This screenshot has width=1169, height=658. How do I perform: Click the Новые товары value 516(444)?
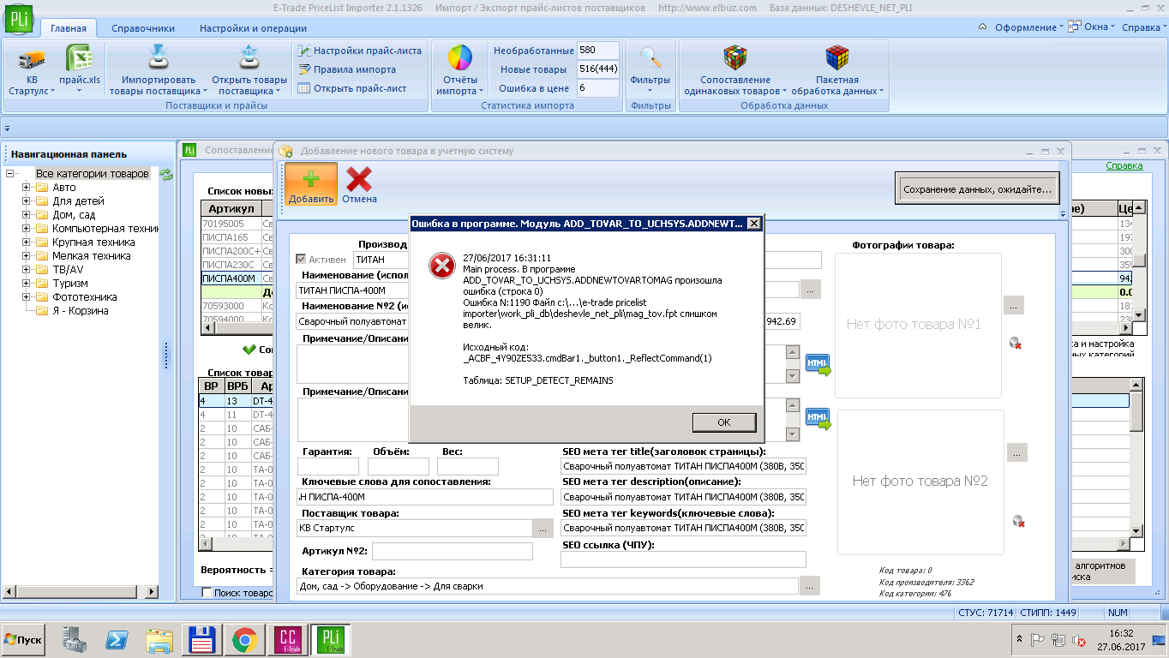click(x=598, y=69)
